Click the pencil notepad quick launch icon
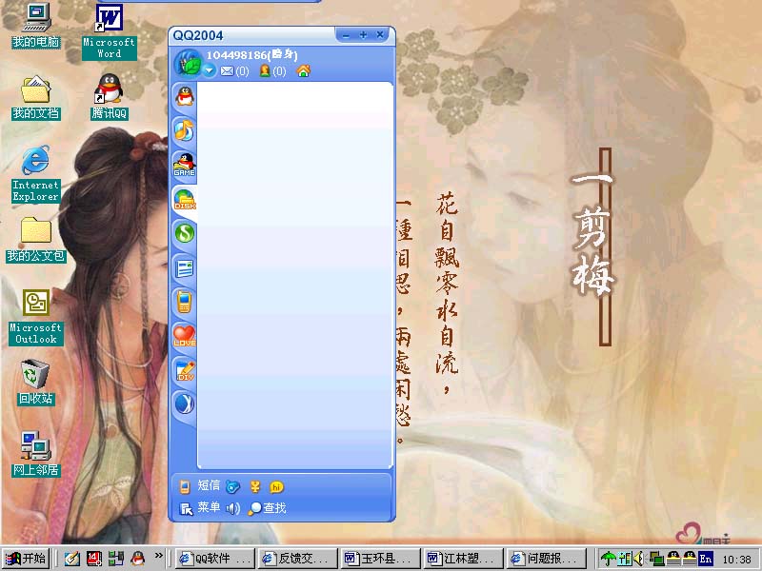Screen dimensions: 762x571 [x=72, y=559]
